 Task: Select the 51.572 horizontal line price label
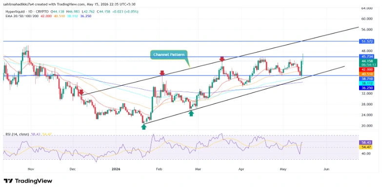pos(366,41)
